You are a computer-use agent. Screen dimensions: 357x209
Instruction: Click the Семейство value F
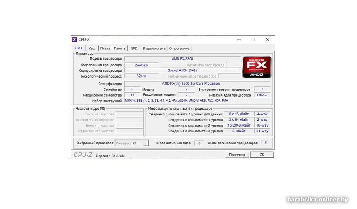tap(132, 90)
